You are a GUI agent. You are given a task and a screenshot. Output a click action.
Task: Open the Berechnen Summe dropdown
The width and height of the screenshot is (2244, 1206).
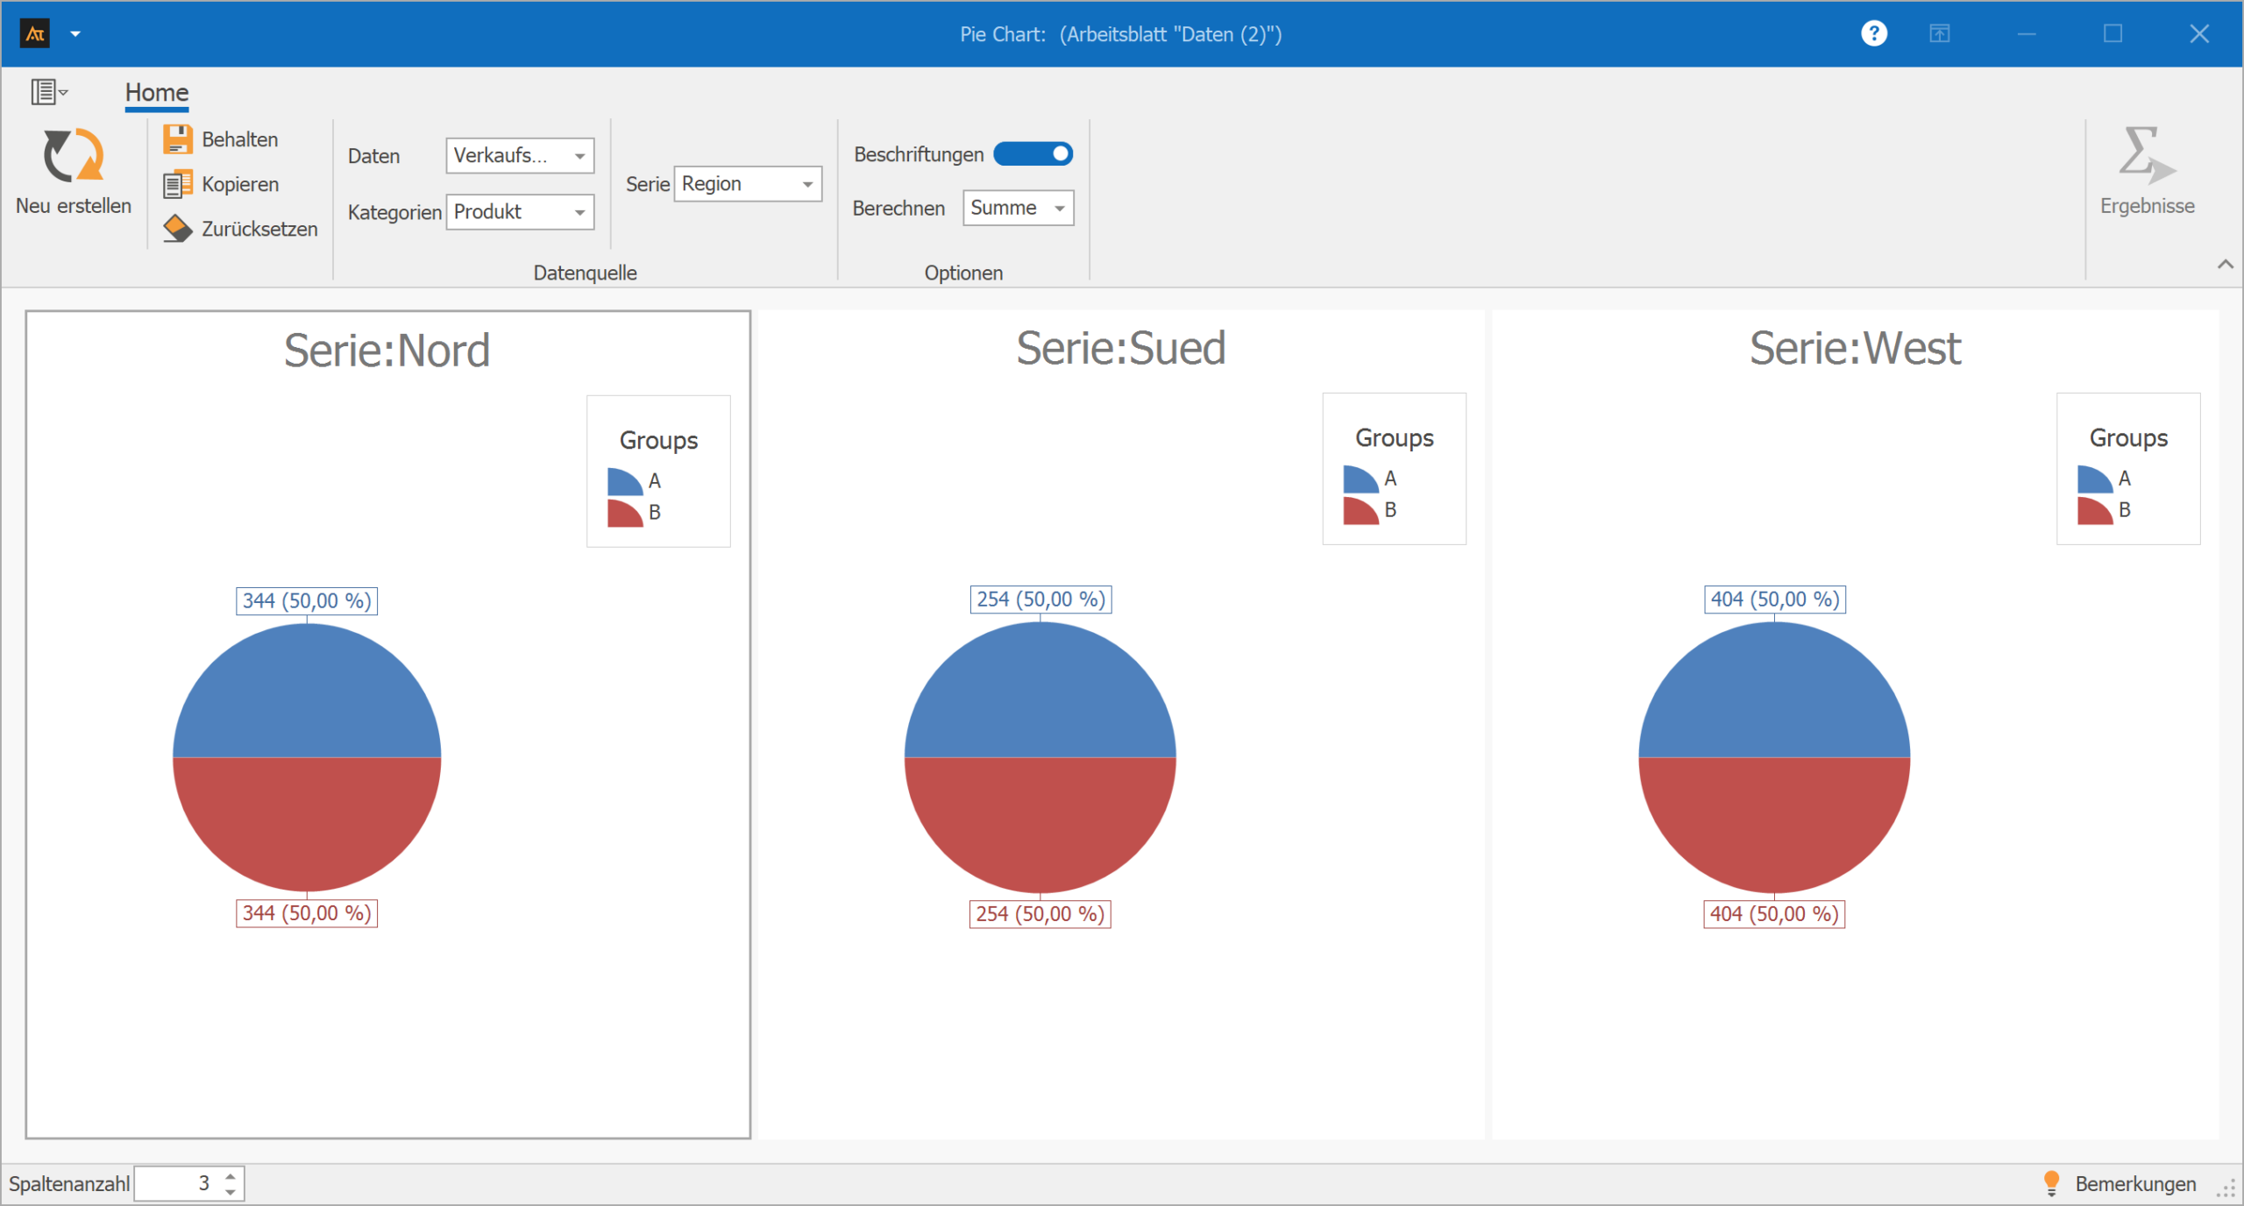[x=1060, y=209]
